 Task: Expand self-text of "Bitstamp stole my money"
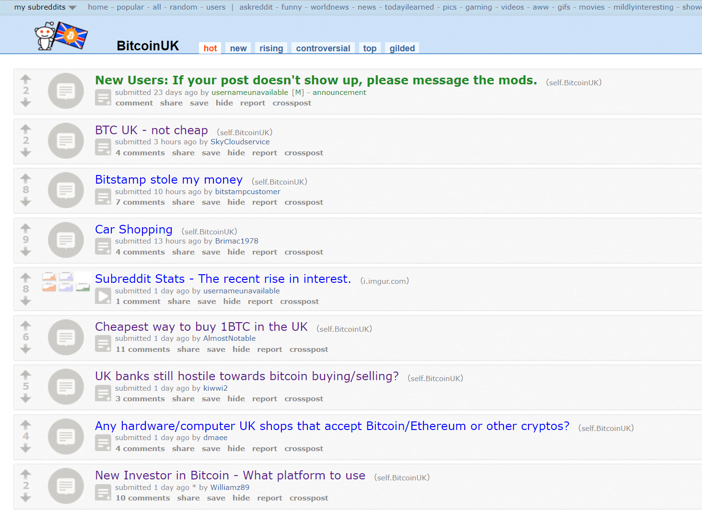click(103, 197)
